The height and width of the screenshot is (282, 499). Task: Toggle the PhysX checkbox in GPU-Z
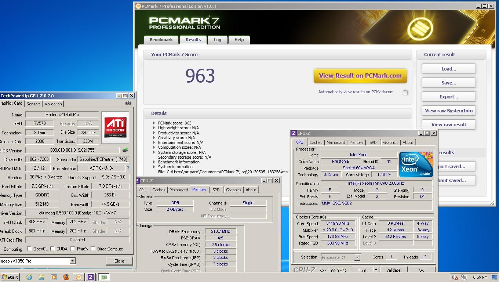73,249
